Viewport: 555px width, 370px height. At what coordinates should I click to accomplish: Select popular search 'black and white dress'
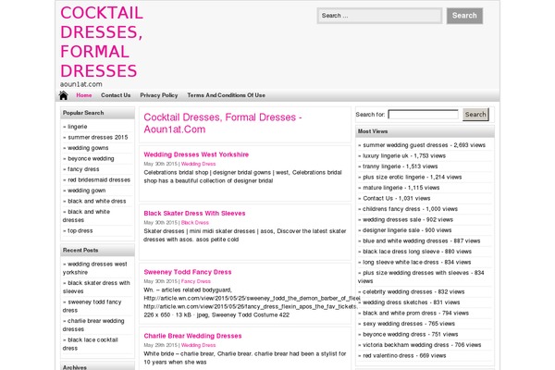[96, 201]
